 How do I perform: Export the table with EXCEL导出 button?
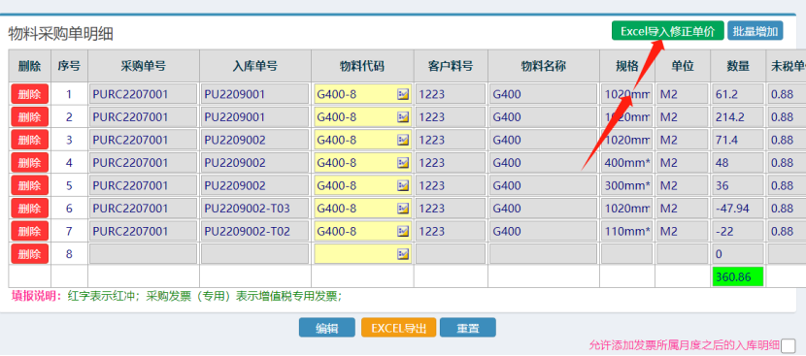point(398,328)
